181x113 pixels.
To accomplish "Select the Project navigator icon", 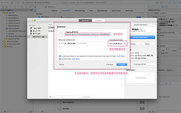I will [3, 7].
